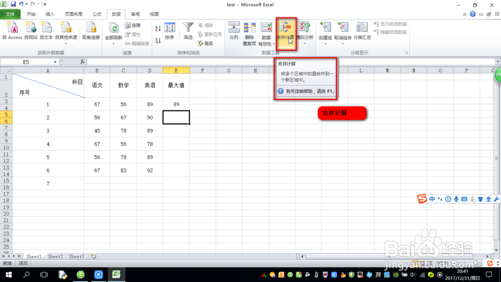Click Hide Detail (隐藏明细数据)

pyautogui.click(x=390, y=32)
